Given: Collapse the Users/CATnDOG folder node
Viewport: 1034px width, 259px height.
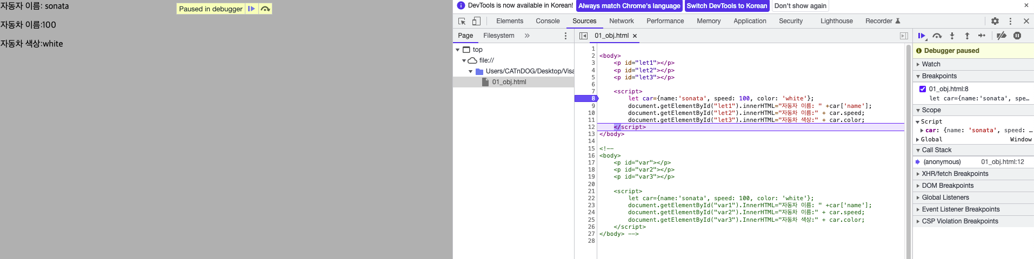Looking at the screenshot, I should pyautogui.click(x=470, y=71).
